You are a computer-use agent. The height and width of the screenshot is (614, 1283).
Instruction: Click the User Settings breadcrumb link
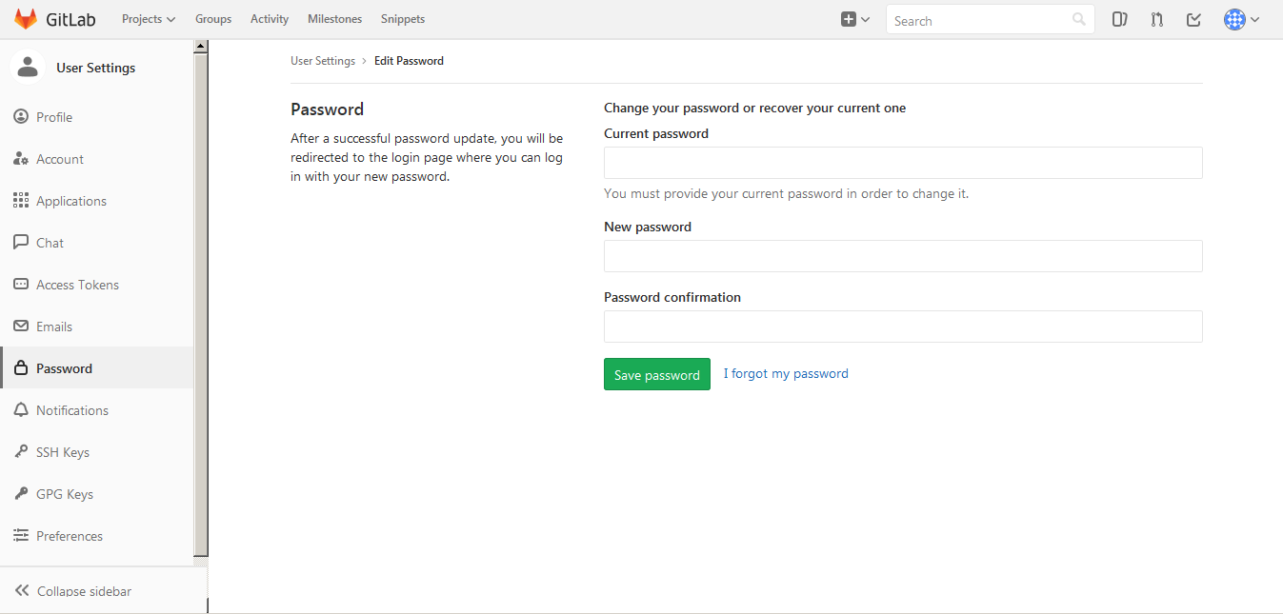tap(323, 61)
